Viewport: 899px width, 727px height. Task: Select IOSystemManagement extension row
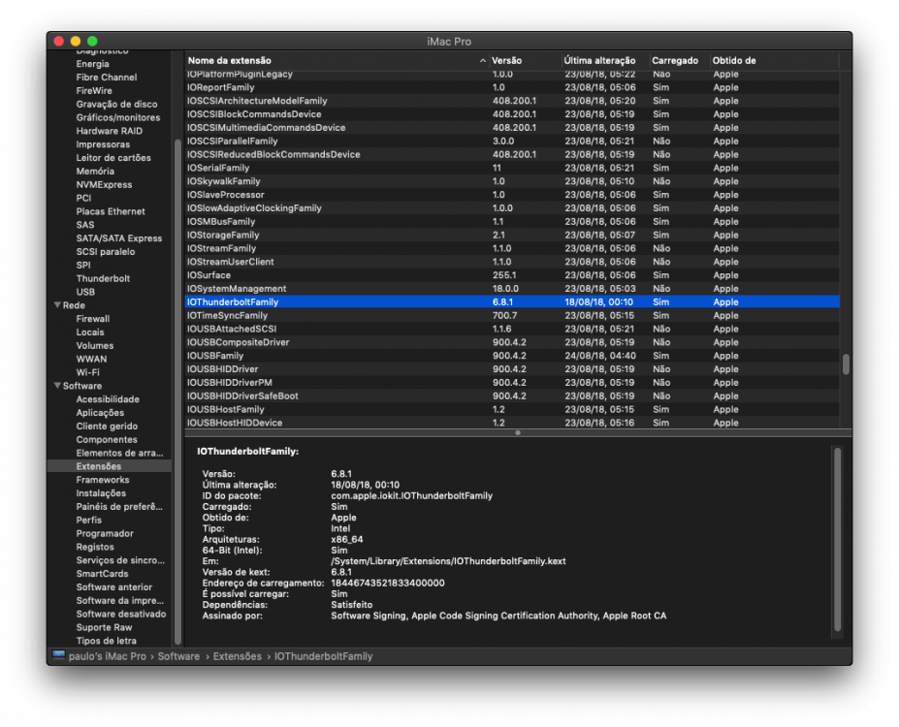tap(512, 289)
